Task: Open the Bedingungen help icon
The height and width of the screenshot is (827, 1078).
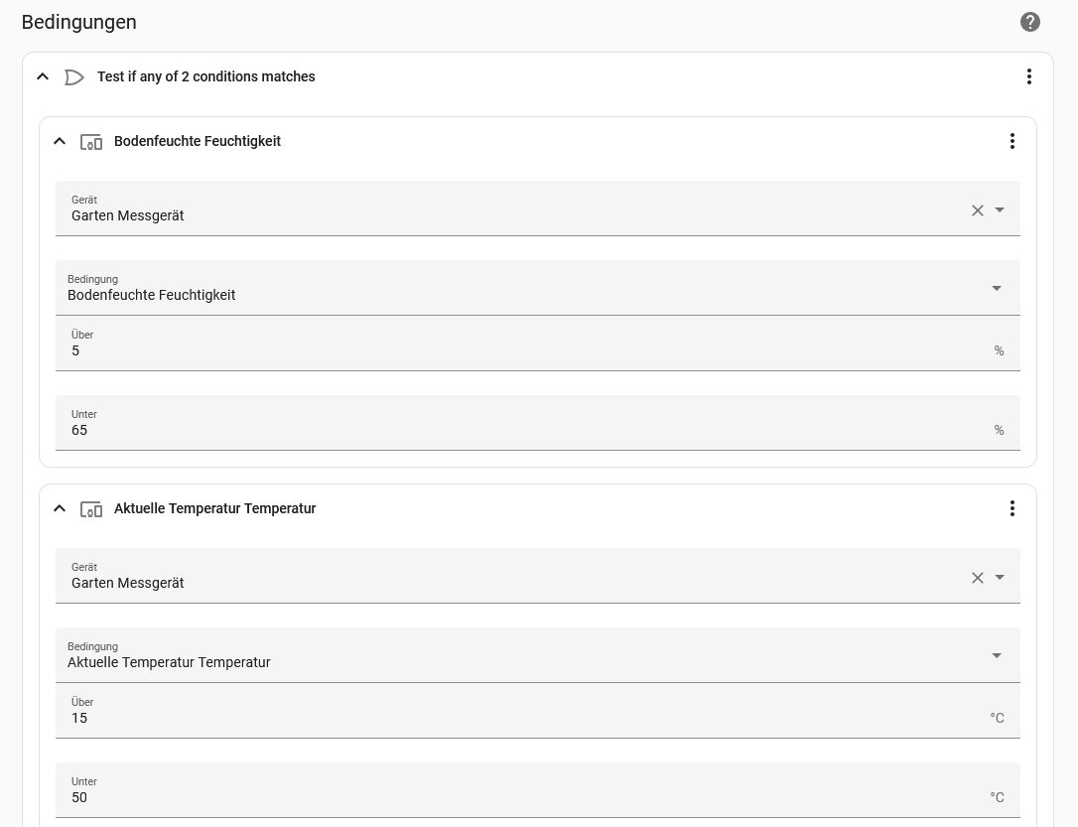Action: [1030, 22]
